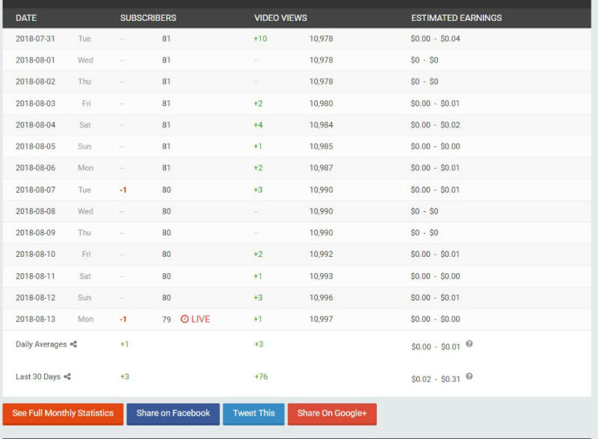The height and width of the screenshot is (439, 598).
Task: Select the VIDEO VIEWS column header
Action: pos(281,18)
